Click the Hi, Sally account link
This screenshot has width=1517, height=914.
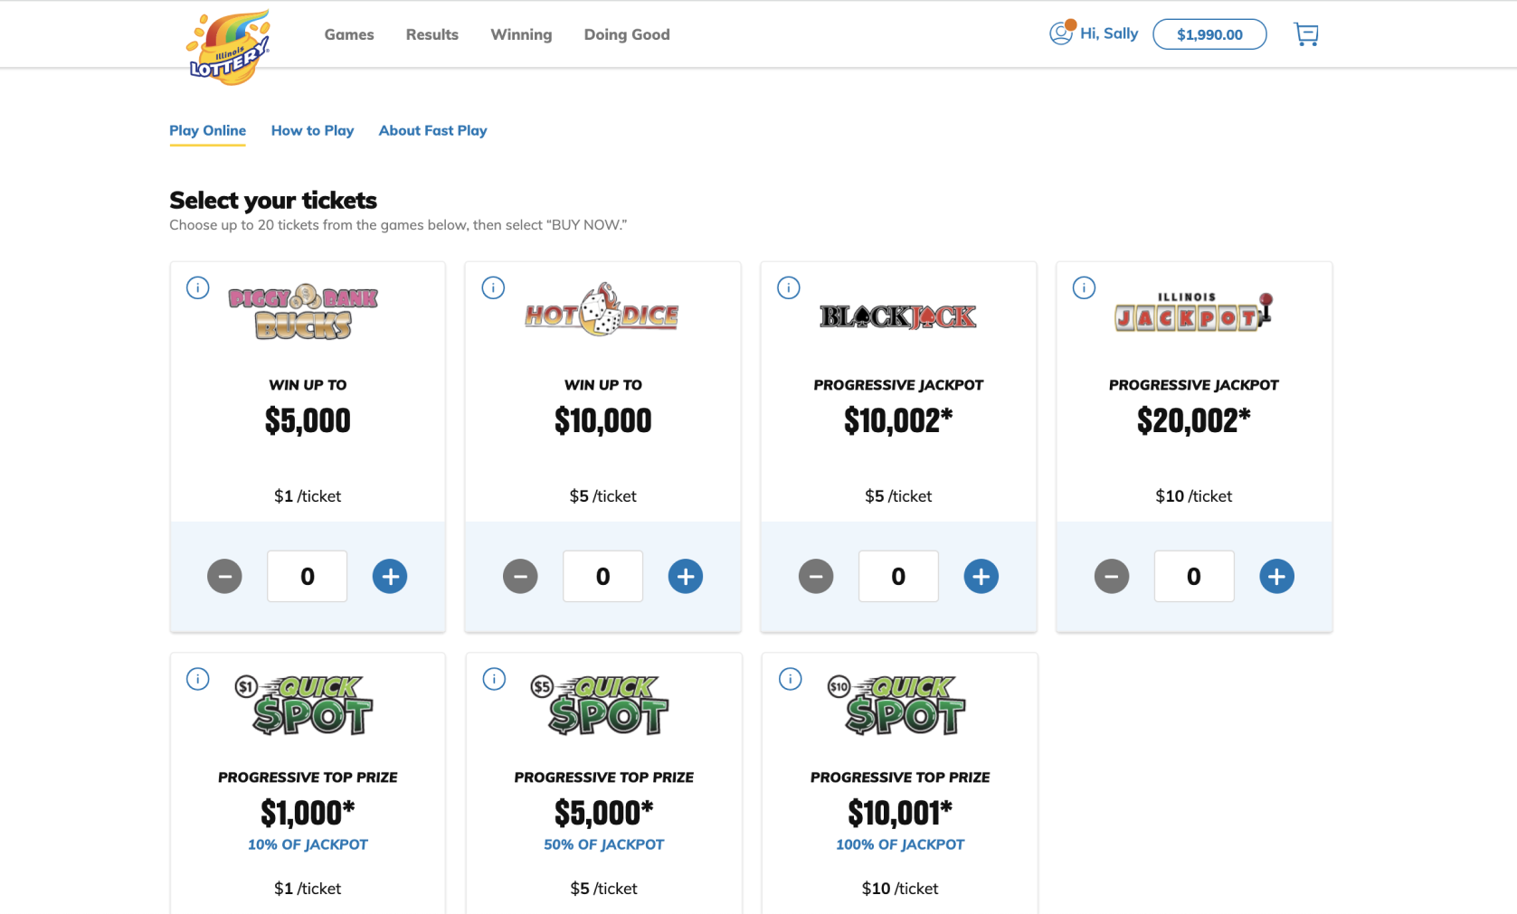(1109, 33)
